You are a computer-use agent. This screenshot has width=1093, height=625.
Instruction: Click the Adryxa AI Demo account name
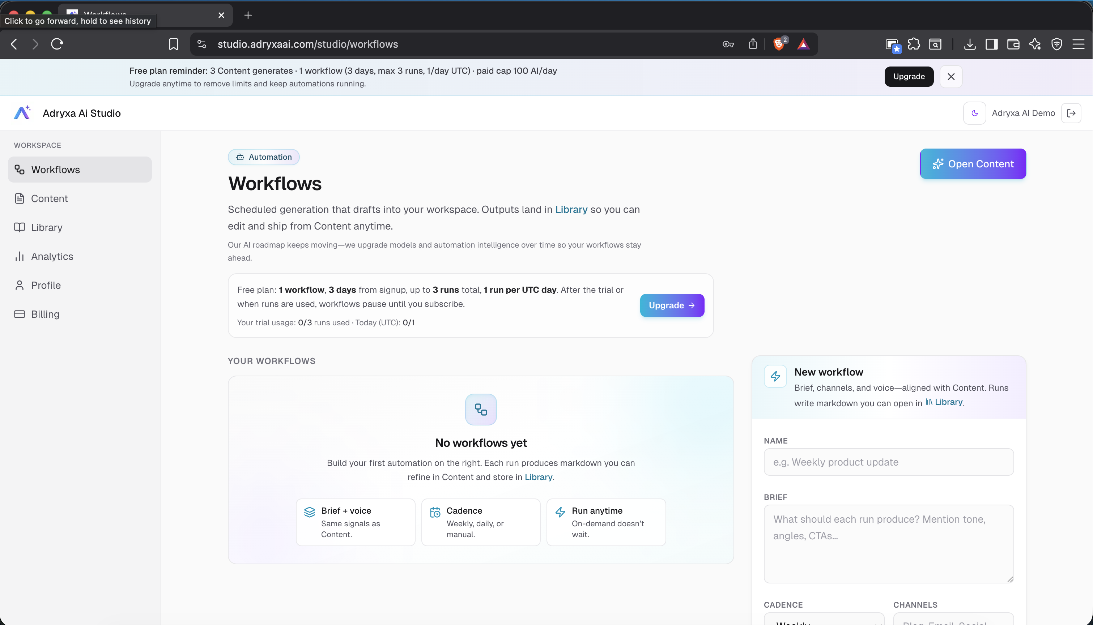(1024, 114)
